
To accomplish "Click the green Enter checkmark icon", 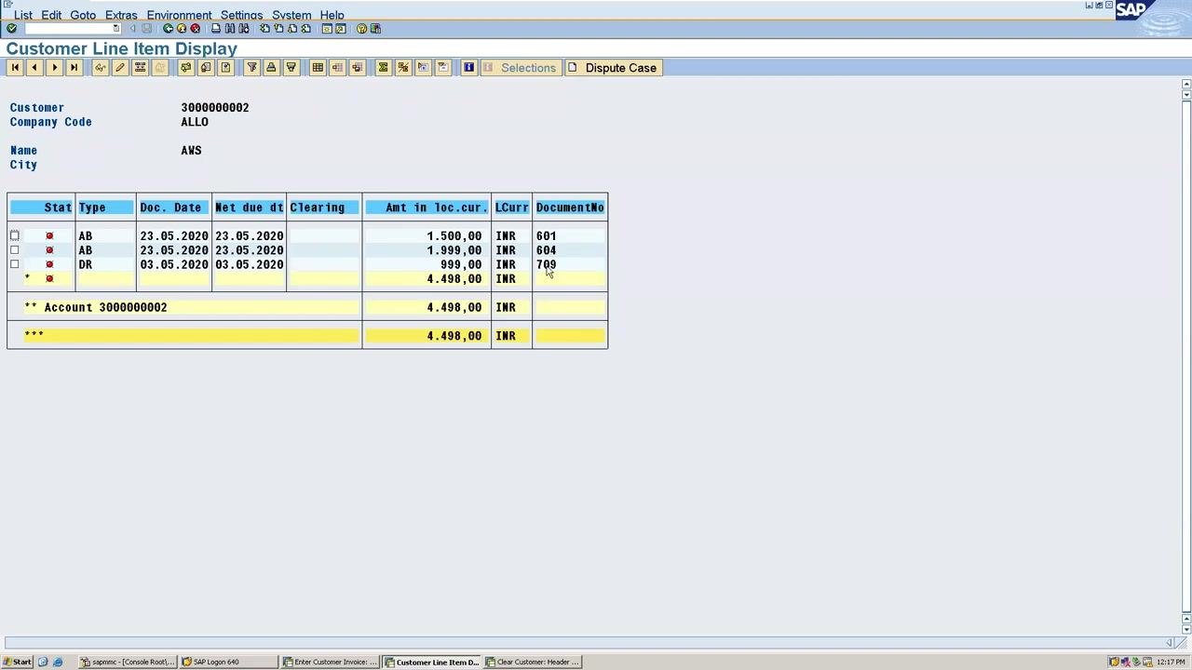I will pos(11,29).
